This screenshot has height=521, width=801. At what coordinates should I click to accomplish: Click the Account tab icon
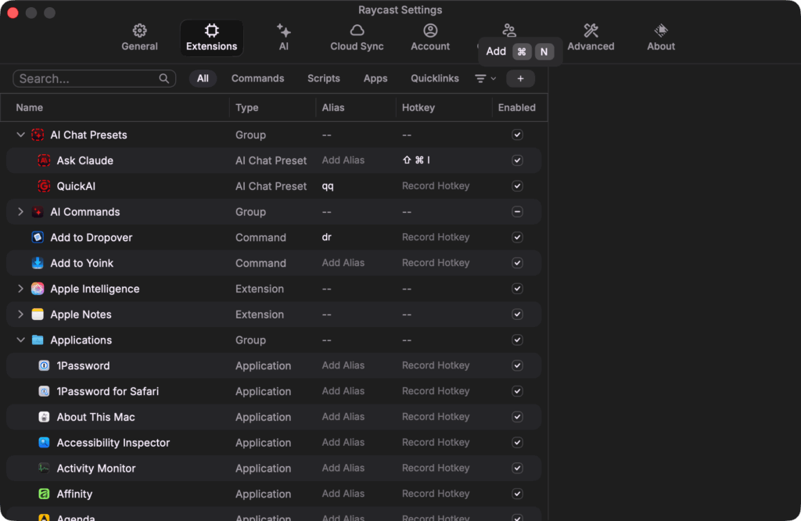429,31
